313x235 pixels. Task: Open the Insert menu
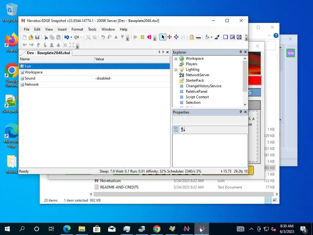click(62, 29)
